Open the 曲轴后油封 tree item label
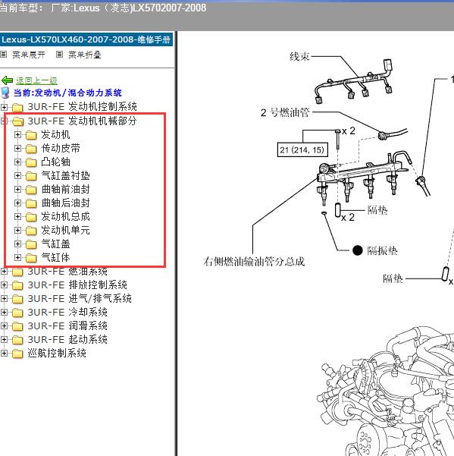 [x=66, y=203]
